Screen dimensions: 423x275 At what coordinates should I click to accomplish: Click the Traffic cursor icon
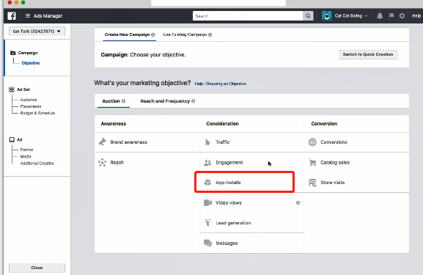pos(207,142)
